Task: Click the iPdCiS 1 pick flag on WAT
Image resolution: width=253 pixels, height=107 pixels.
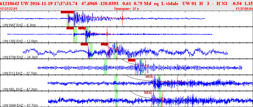Action: point(67,12)
